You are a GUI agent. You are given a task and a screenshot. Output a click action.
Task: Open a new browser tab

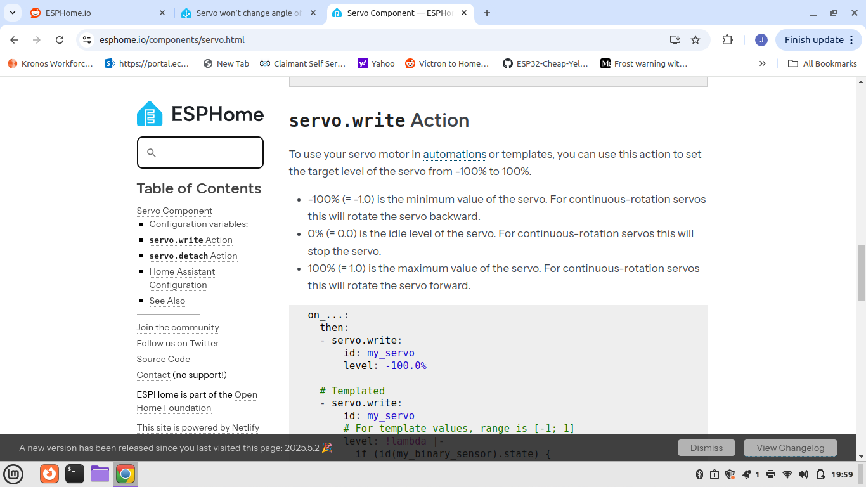point(487,13)
